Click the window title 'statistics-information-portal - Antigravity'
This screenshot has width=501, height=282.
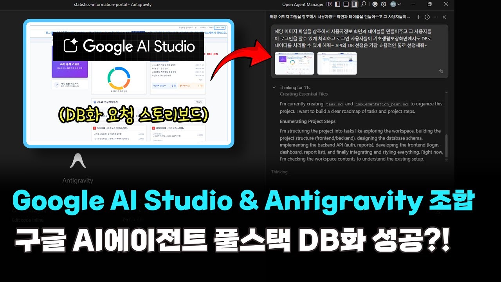[113, 4]
